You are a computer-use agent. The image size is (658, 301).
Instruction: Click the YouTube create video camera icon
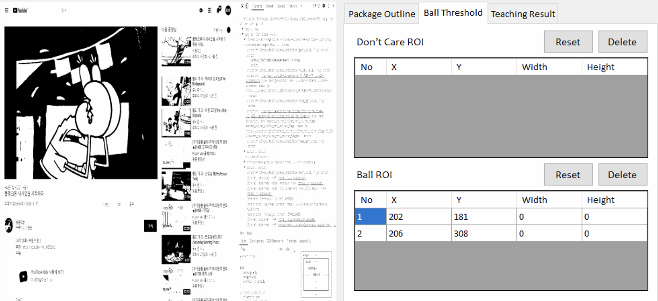(201, 10)
